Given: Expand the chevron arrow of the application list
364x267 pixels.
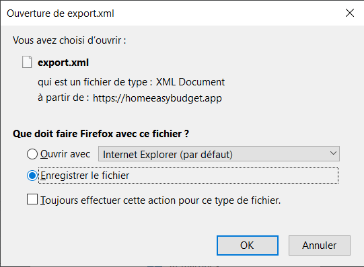Looking at the screenshot, I should [333, 153].
